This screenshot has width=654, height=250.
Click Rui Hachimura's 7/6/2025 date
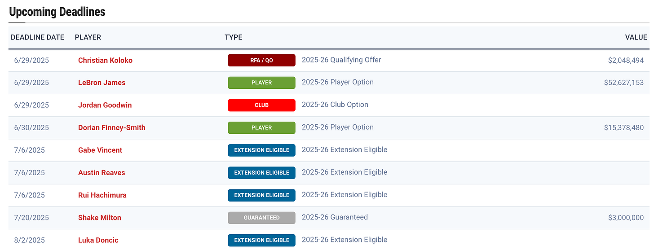pyautogui.click(x=30, y=195)
